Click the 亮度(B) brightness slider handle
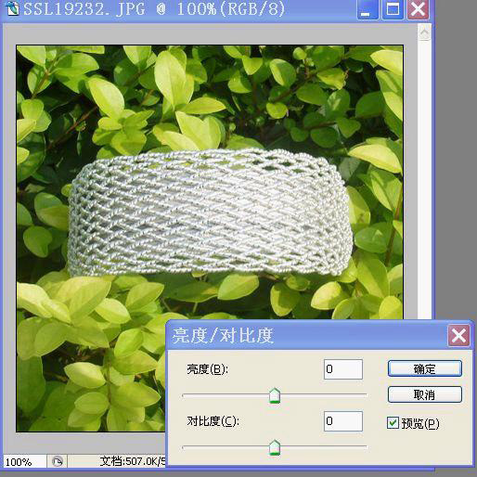The width and height of the screenshot is (477, 477). click(x=275, y=395)
